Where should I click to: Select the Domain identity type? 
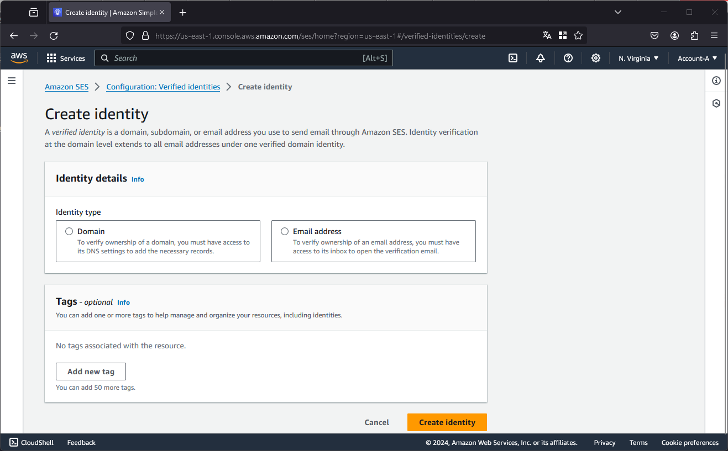click(x=69, y=231)
